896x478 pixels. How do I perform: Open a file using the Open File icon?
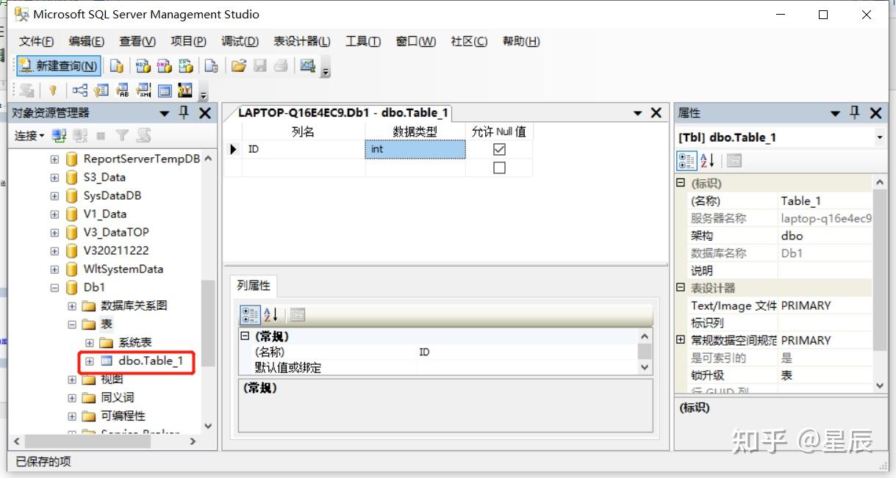(238, 66)
